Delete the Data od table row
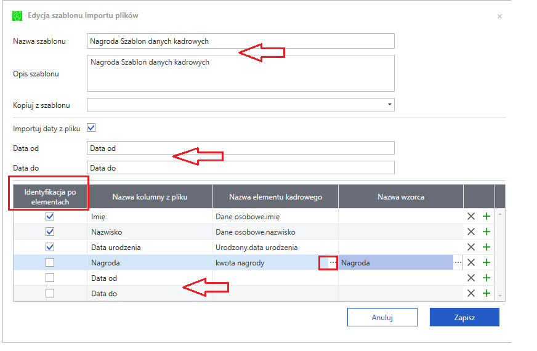This screenshot has width=537, height=351. pos(471,278)
